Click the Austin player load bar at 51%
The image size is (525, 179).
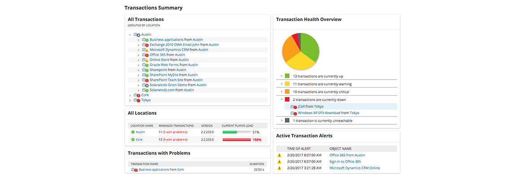coord(236,132)
